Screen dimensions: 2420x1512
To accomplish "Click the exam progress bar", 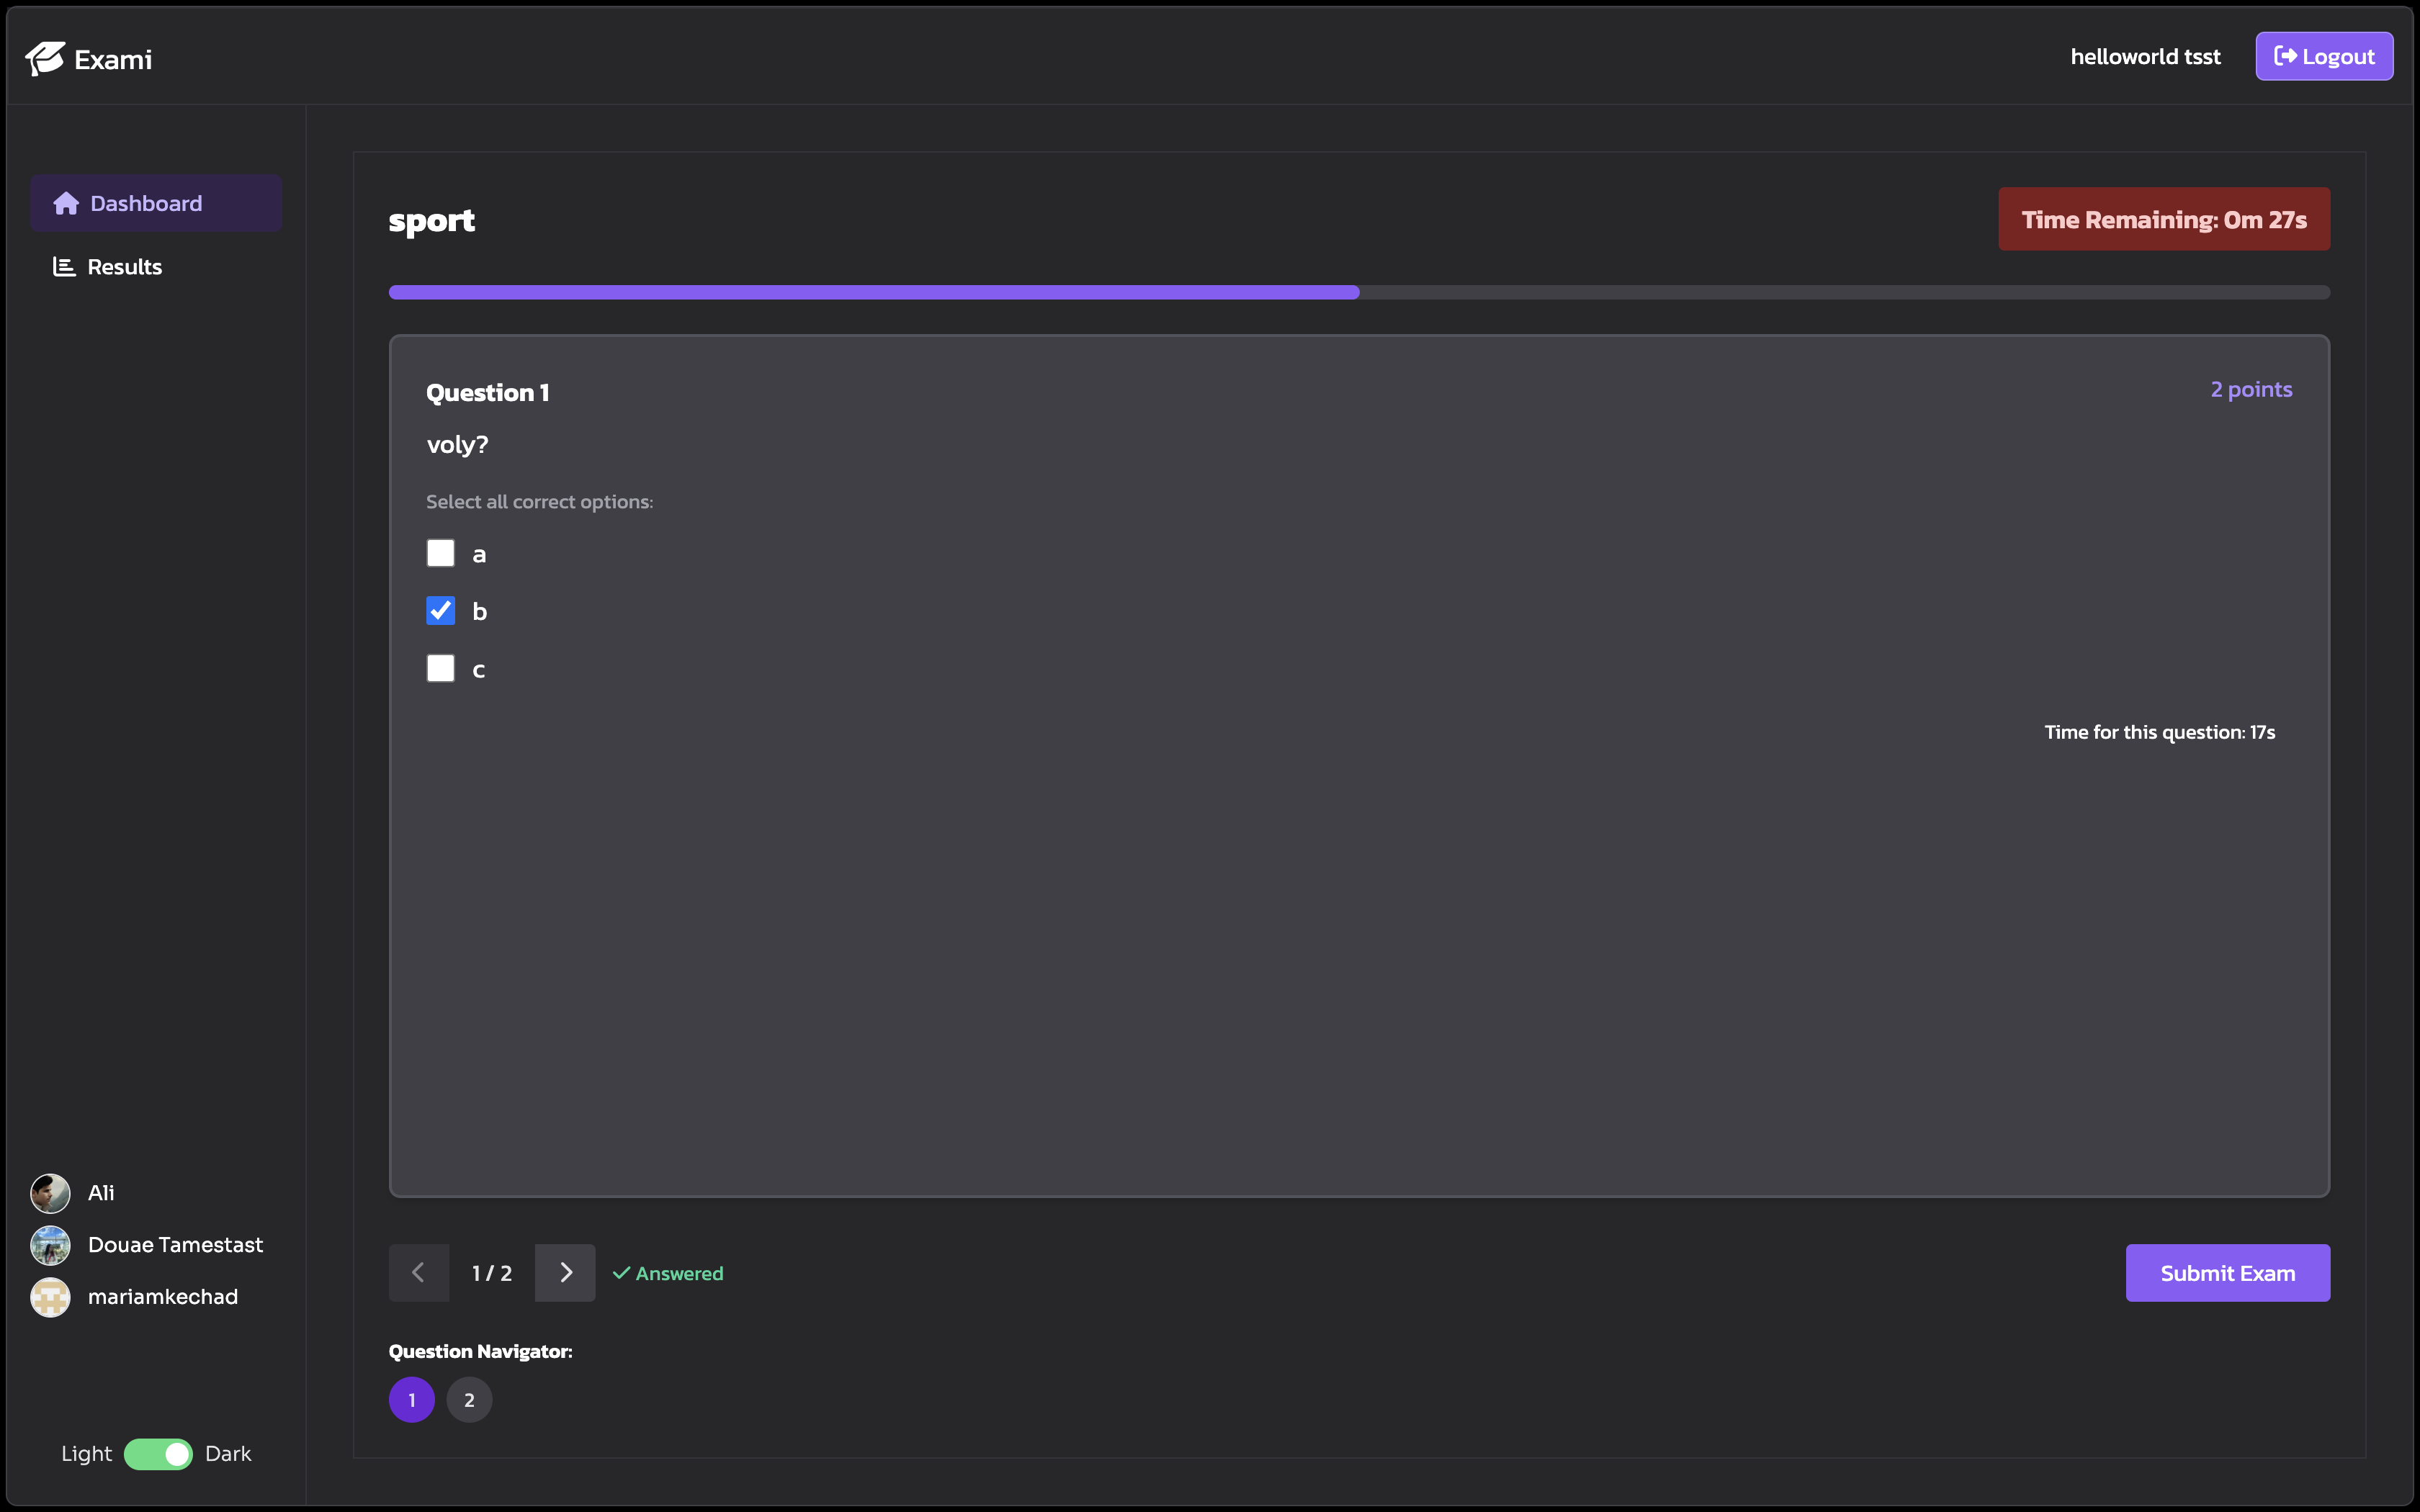I will (1359, 292).
